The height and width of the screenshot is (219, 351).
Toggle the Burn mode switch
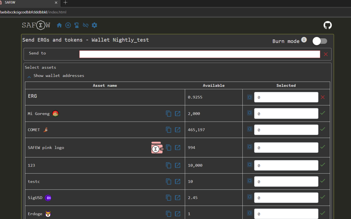pyautogui.click(x=320, y=41)
